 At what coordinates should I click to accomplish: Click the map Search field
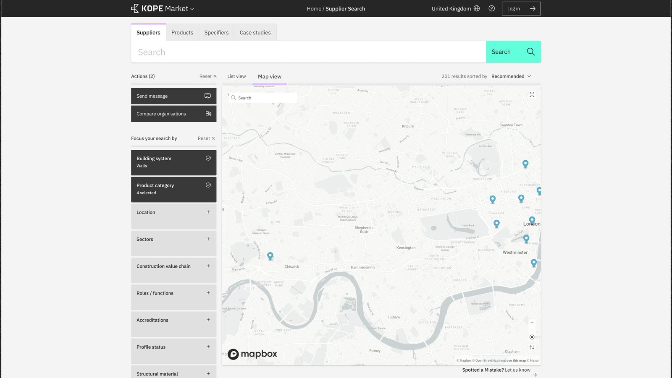pos(262,98)
